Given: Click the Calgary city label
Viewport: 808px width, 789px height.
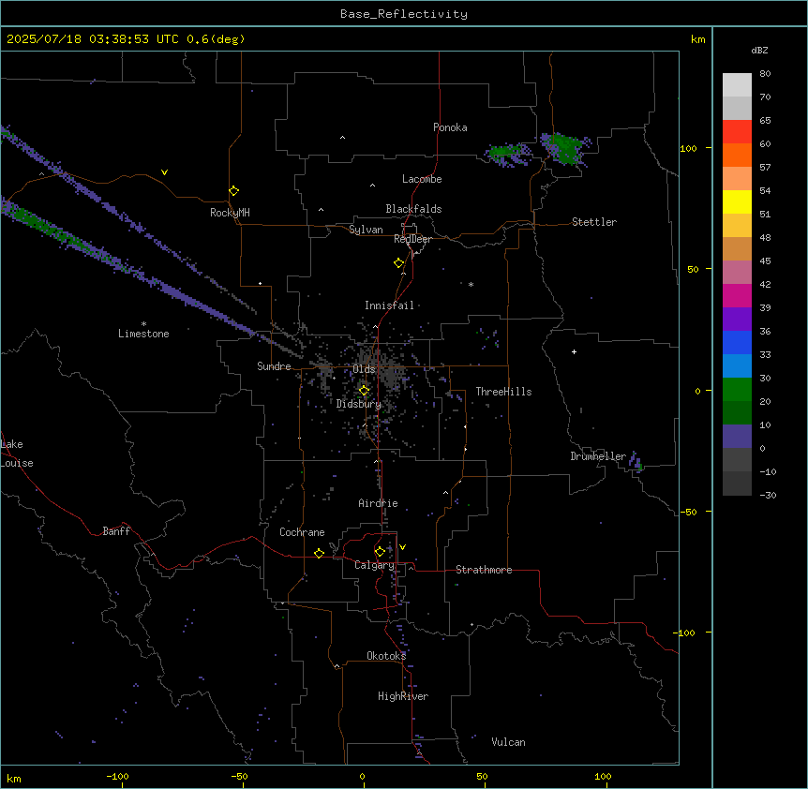Looking at the screenshot, I should pos(374,565).
